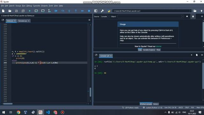Open Windows Start menu
The height and width of the screenshot is (115, 204).
(x=4, y=112)
